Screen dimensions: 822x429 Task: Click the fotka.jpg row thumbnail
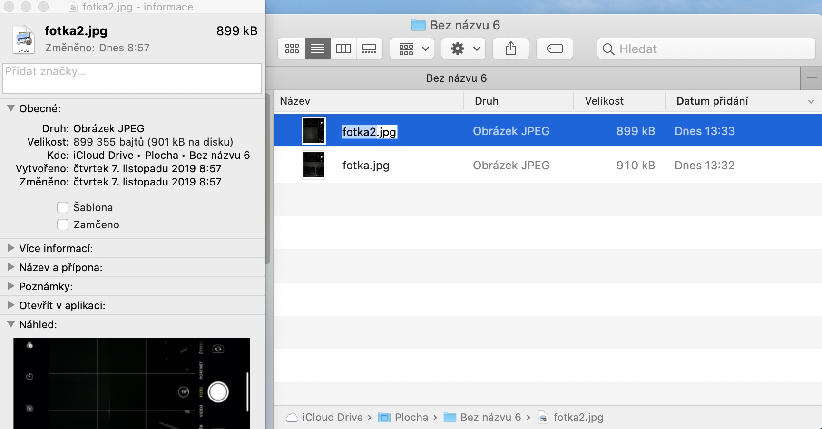[314, 165]
